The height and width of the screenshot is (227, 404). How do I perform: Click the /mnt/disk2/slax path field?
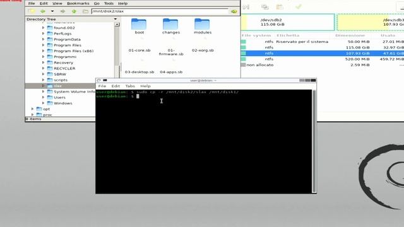coord(160,11)
